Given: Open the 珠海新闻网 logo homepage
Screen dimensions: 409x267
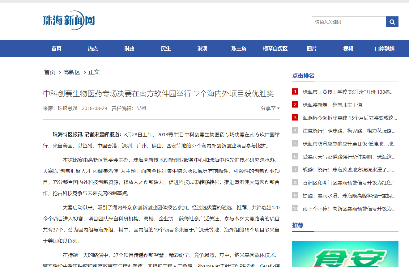Looking at the screenshot, I should [x=69, y=20].
